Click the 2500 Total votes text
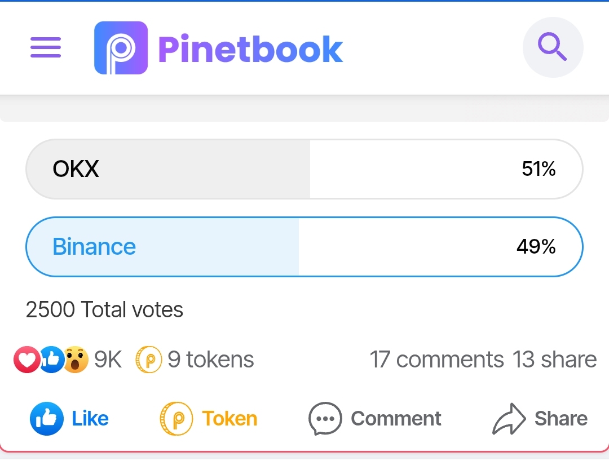609x461 pixels. [x=104, y=309]
